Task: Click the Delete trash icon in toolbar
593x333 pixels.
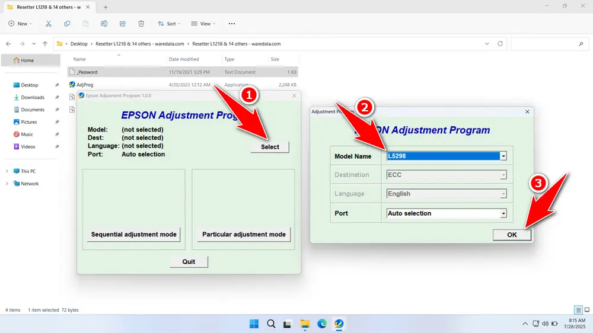Action: click(141, 24)
